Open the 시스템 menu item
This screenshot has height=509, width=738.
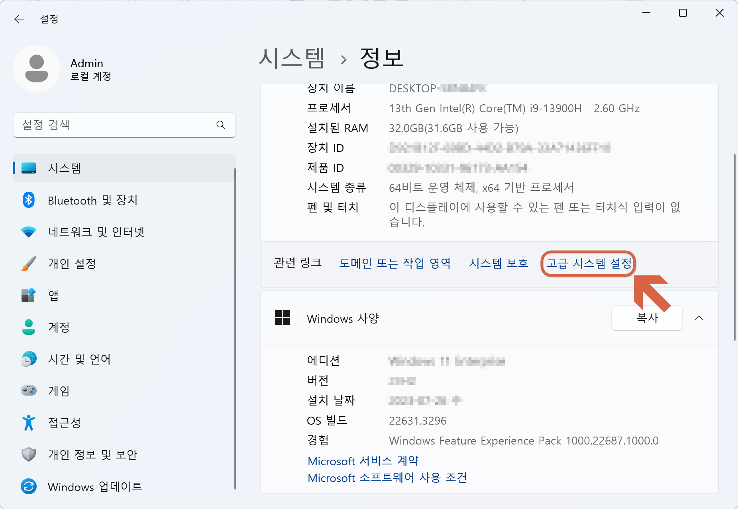[x=124, y=168]
